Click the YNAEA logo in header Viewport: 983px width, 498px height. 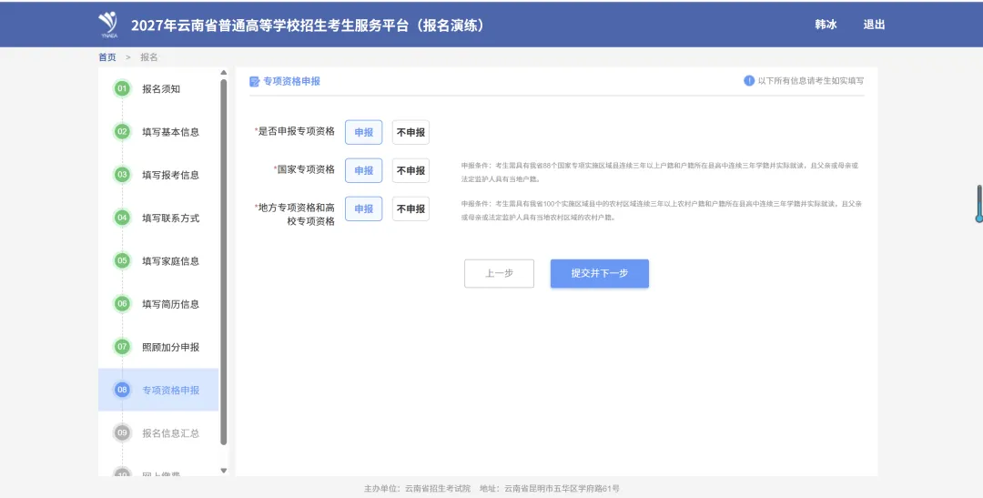(x=108, y=25)
